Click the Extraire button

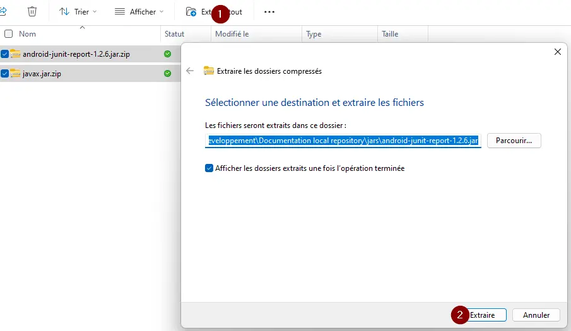click(x=482, y=315)
